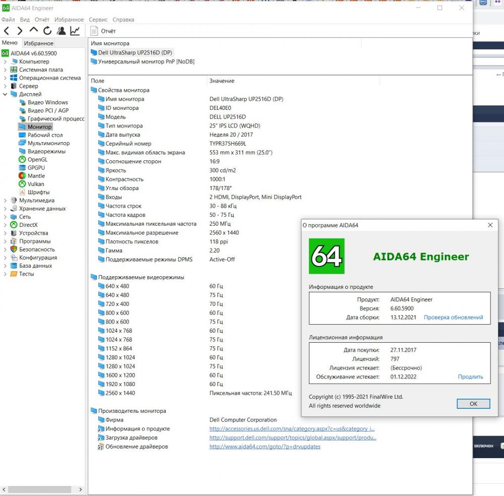Click the Forward navigation arrow
Image resolution: width=504 pixels, height=496 pixels.
20,31
